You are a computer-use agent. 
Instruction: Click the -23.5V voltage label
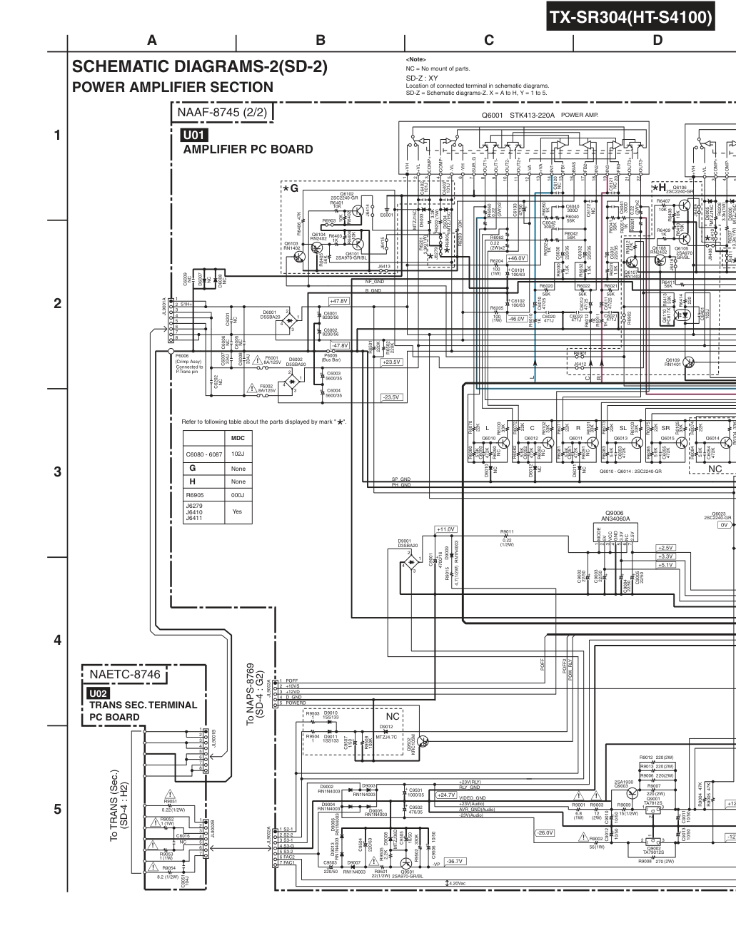[391, 397]
